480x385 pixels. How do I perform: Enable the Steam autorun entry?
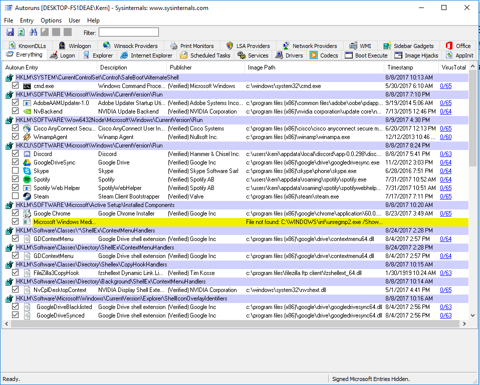[x=16, y=196]
